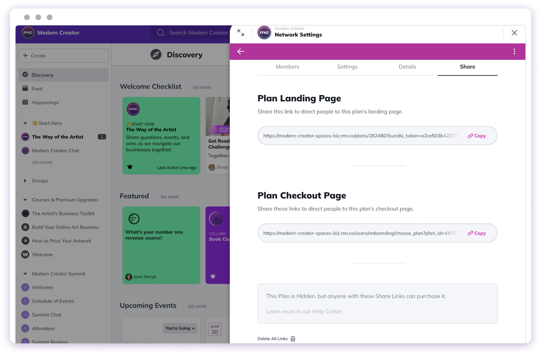Click the MAR 30 event date badge
Screen dimensions: 541x355
(215, 329)
